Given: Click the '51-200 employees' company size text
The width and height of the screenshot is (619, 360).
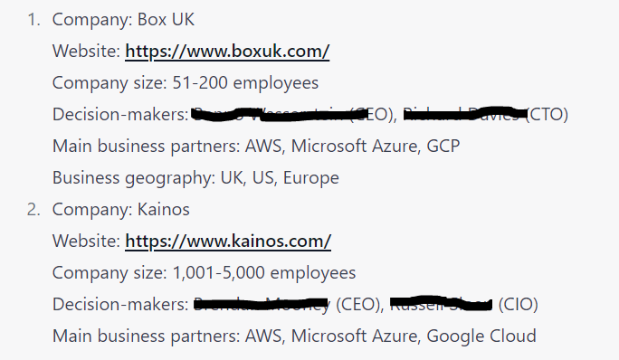Looking at the screenshot, I should click(245, 83).
